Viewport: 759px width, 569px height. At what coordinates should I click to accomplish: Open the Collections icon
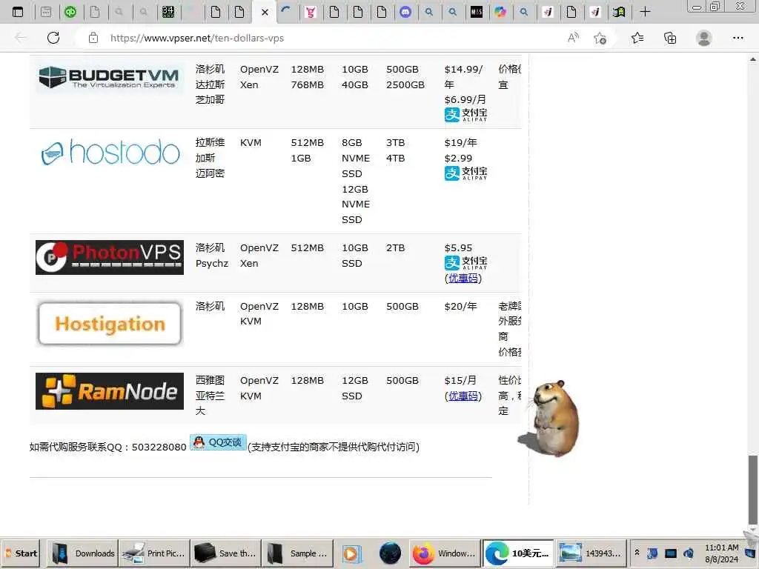[670, 38]
